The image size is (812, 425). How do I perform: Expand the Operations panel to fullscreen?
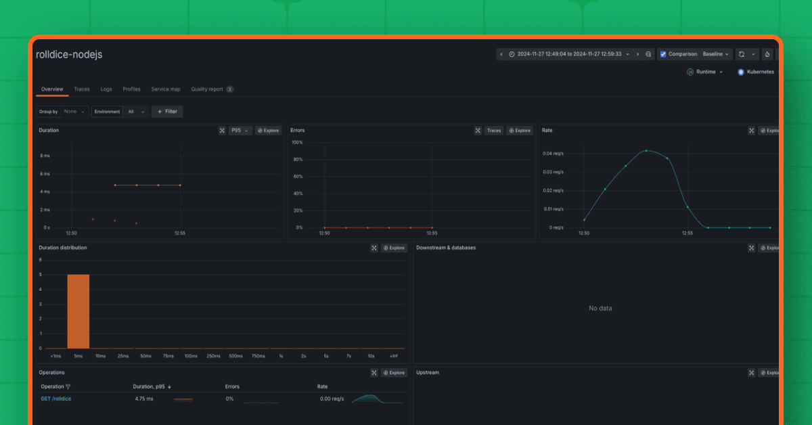coord(374,372)
